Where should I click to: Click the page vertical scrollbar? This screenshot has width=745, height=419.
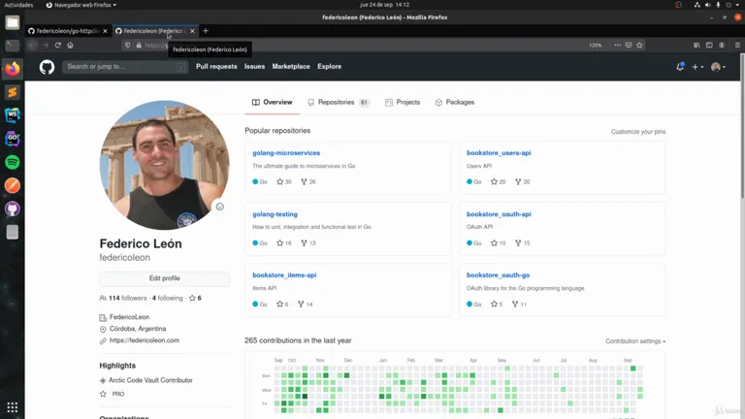(x=742, y=126)
